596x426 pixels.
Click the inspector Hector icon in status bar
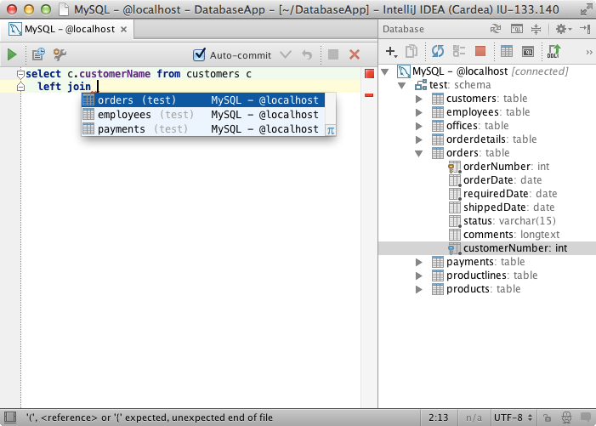click(567, 417)
